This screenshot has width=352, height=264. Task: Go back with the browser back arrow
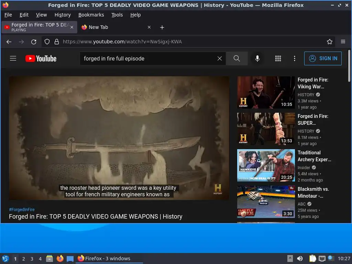[9, 42]
